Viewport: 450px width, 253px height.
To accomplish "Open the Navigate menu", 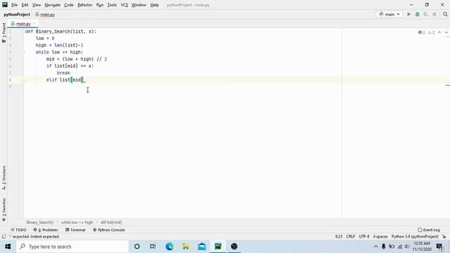I will [x=53, y=5].
